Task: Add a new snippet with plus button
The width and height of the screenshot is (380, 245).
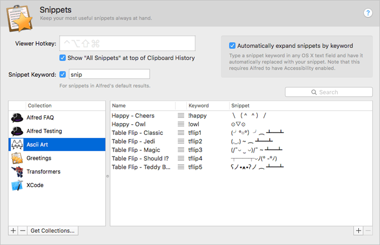Action: coord(358,231)
